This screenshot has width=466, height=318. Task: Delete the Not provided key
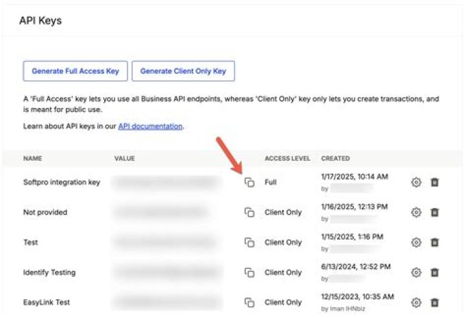(434, 212)
